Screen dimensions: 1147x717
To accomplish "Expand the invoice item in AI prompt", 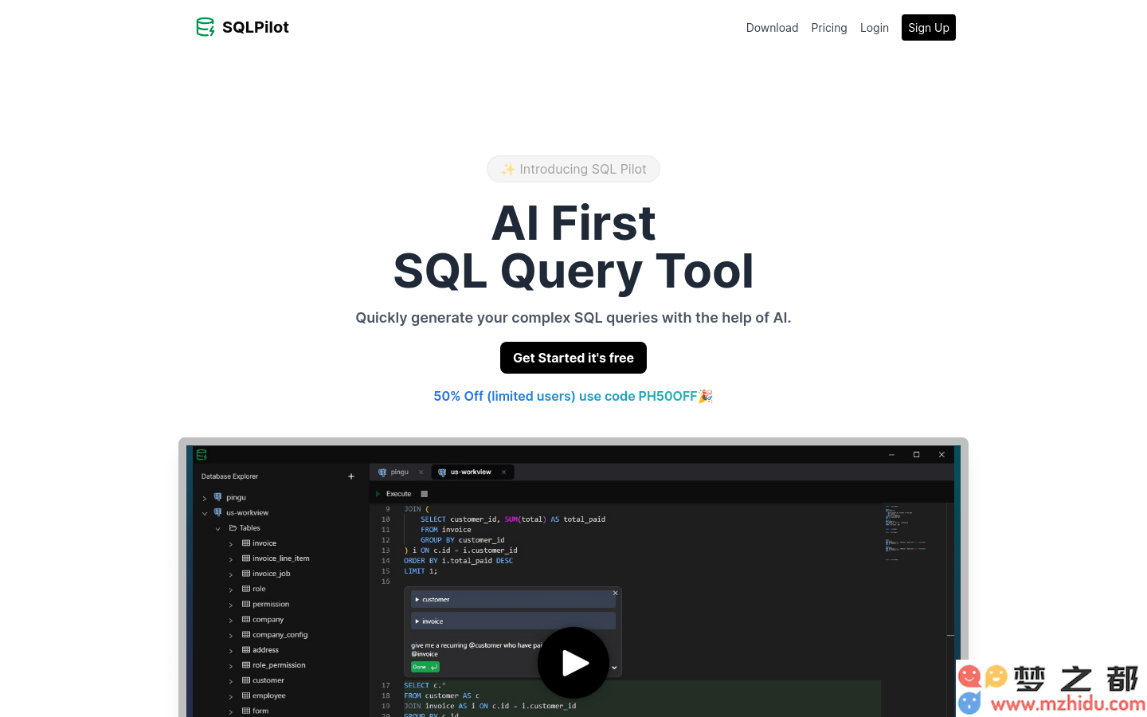I will (514, 621).
